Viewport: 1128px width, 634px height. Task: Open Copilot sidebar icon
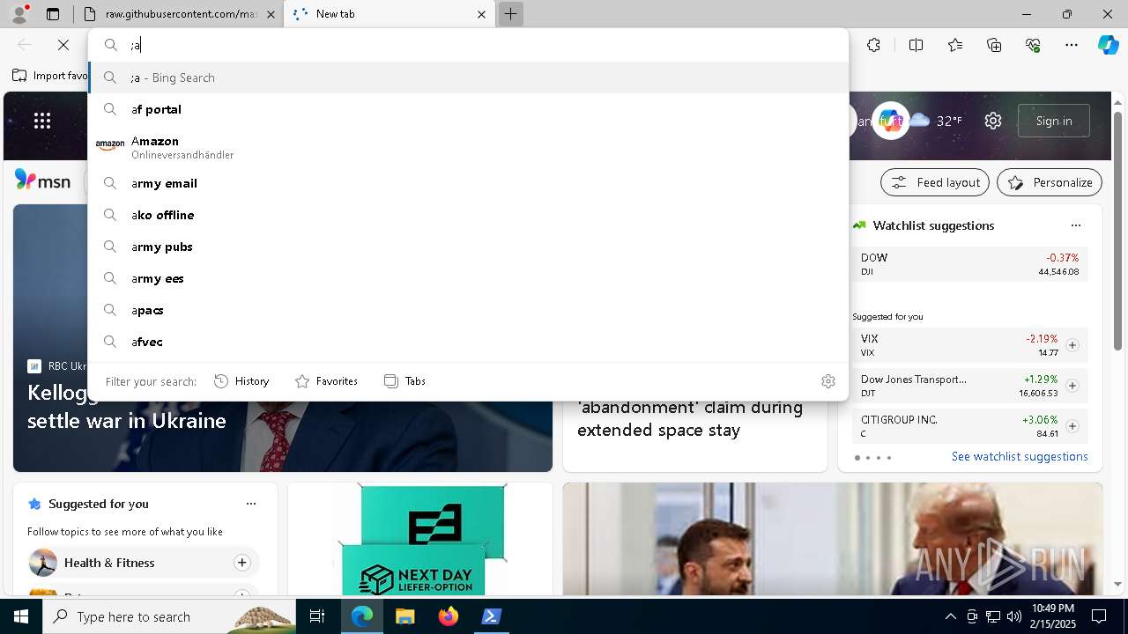(x=1108, y=45)
